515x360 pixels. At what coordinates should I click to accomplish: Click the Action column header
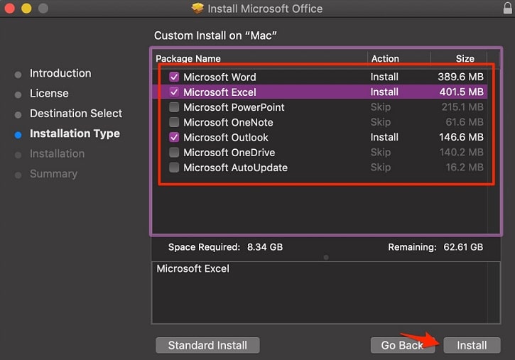[x=385, y=59]
